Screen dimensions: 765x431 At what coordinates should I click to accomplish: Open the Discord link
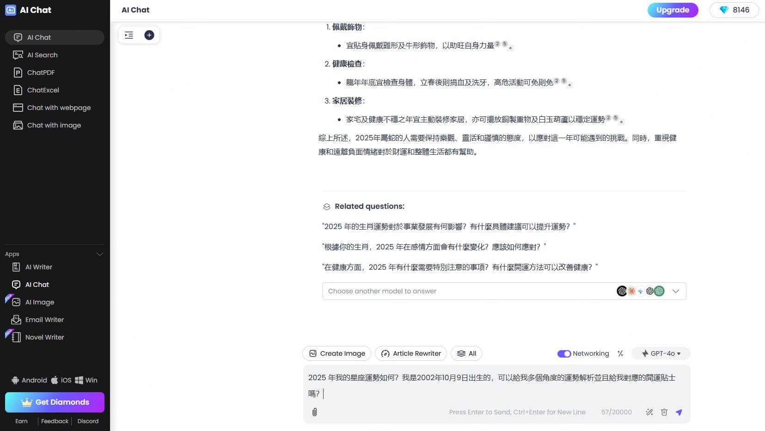coord(88,421)
